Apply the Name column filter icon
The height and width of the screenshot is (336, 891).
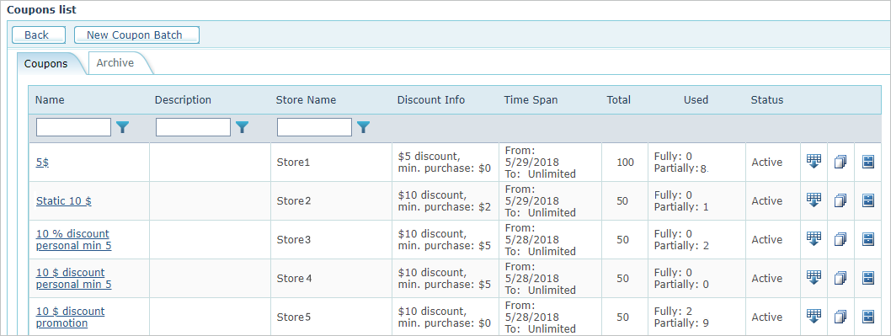pos(122,127)
